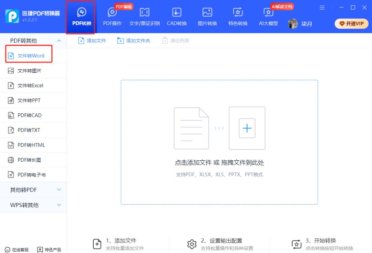This screenshot has width=372, height=253.
Task: Click the 3、开始转换 label
Action: coord(321,241)
